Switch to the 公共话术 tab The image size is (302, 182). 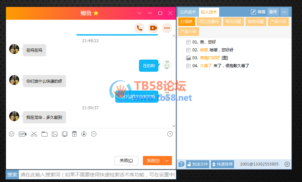187,12
